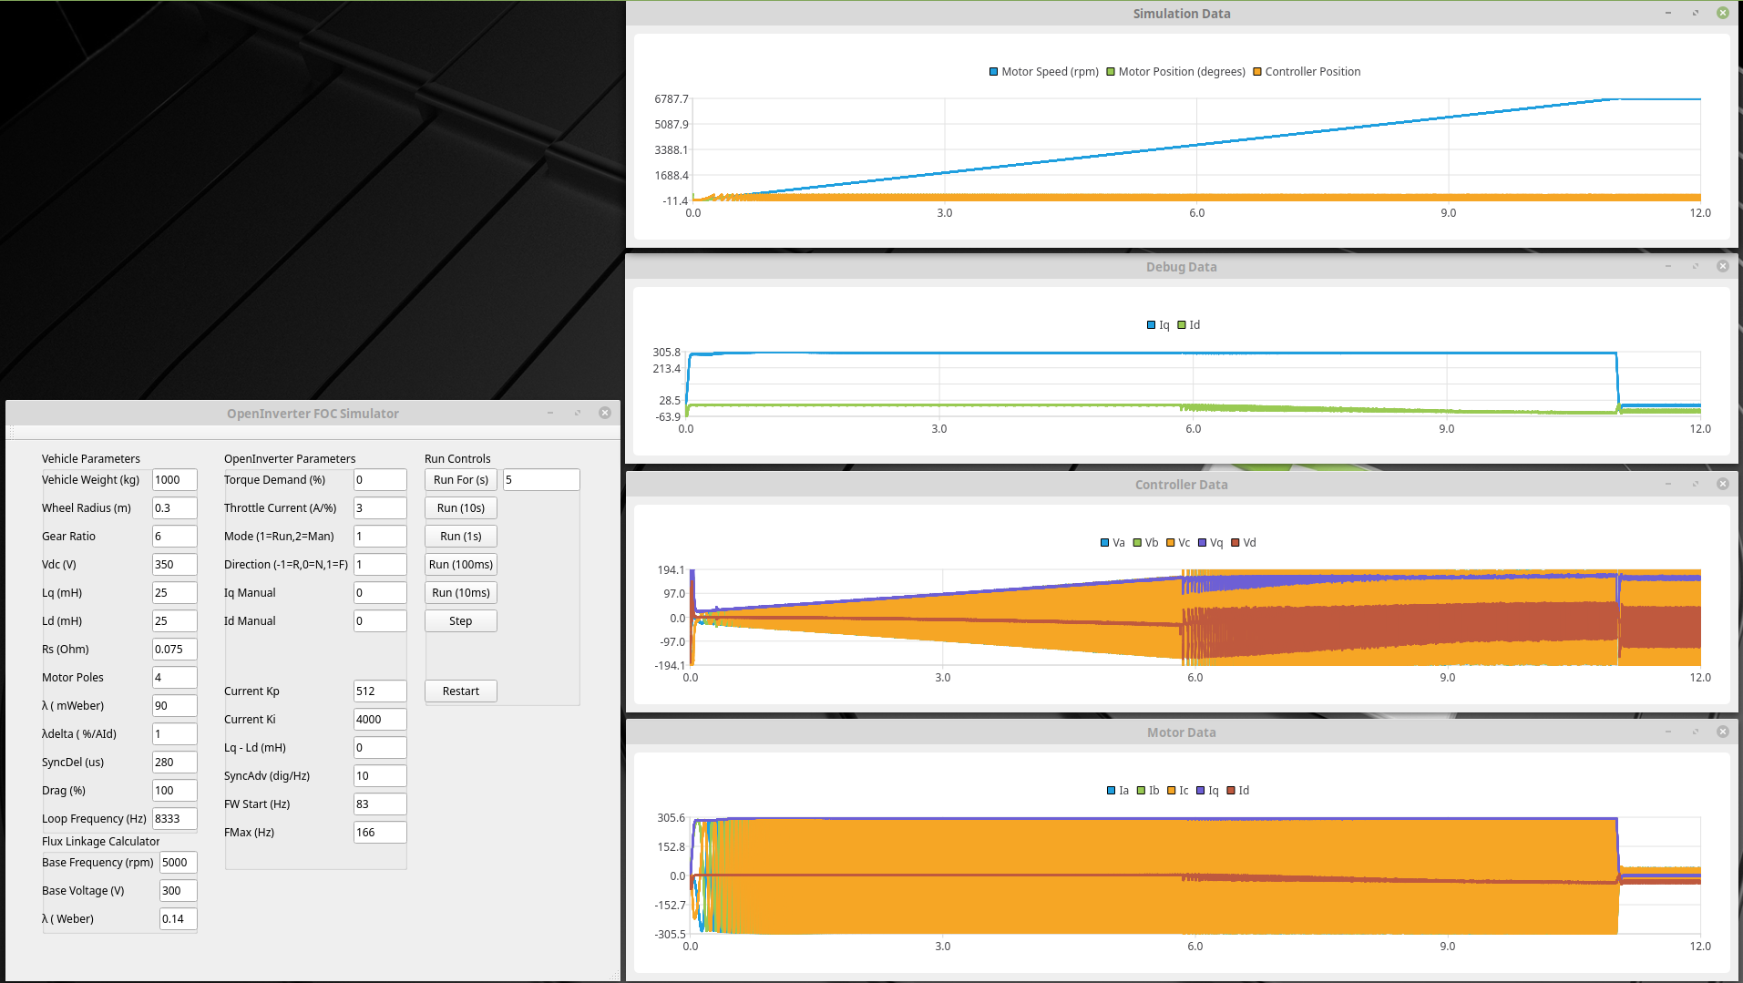Focus the Torque Demand (%) field
Screen dimensions: 1743x983
pos(379,480)
